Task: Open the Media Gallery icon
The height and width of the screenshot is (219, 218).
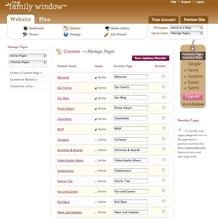Action: tap(107, 28)
